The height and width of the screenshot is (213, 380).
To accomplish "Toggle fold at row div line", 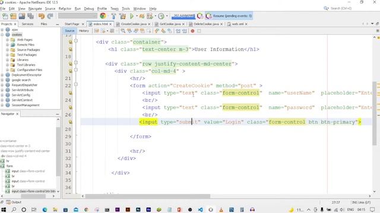I will coord(76,63).
